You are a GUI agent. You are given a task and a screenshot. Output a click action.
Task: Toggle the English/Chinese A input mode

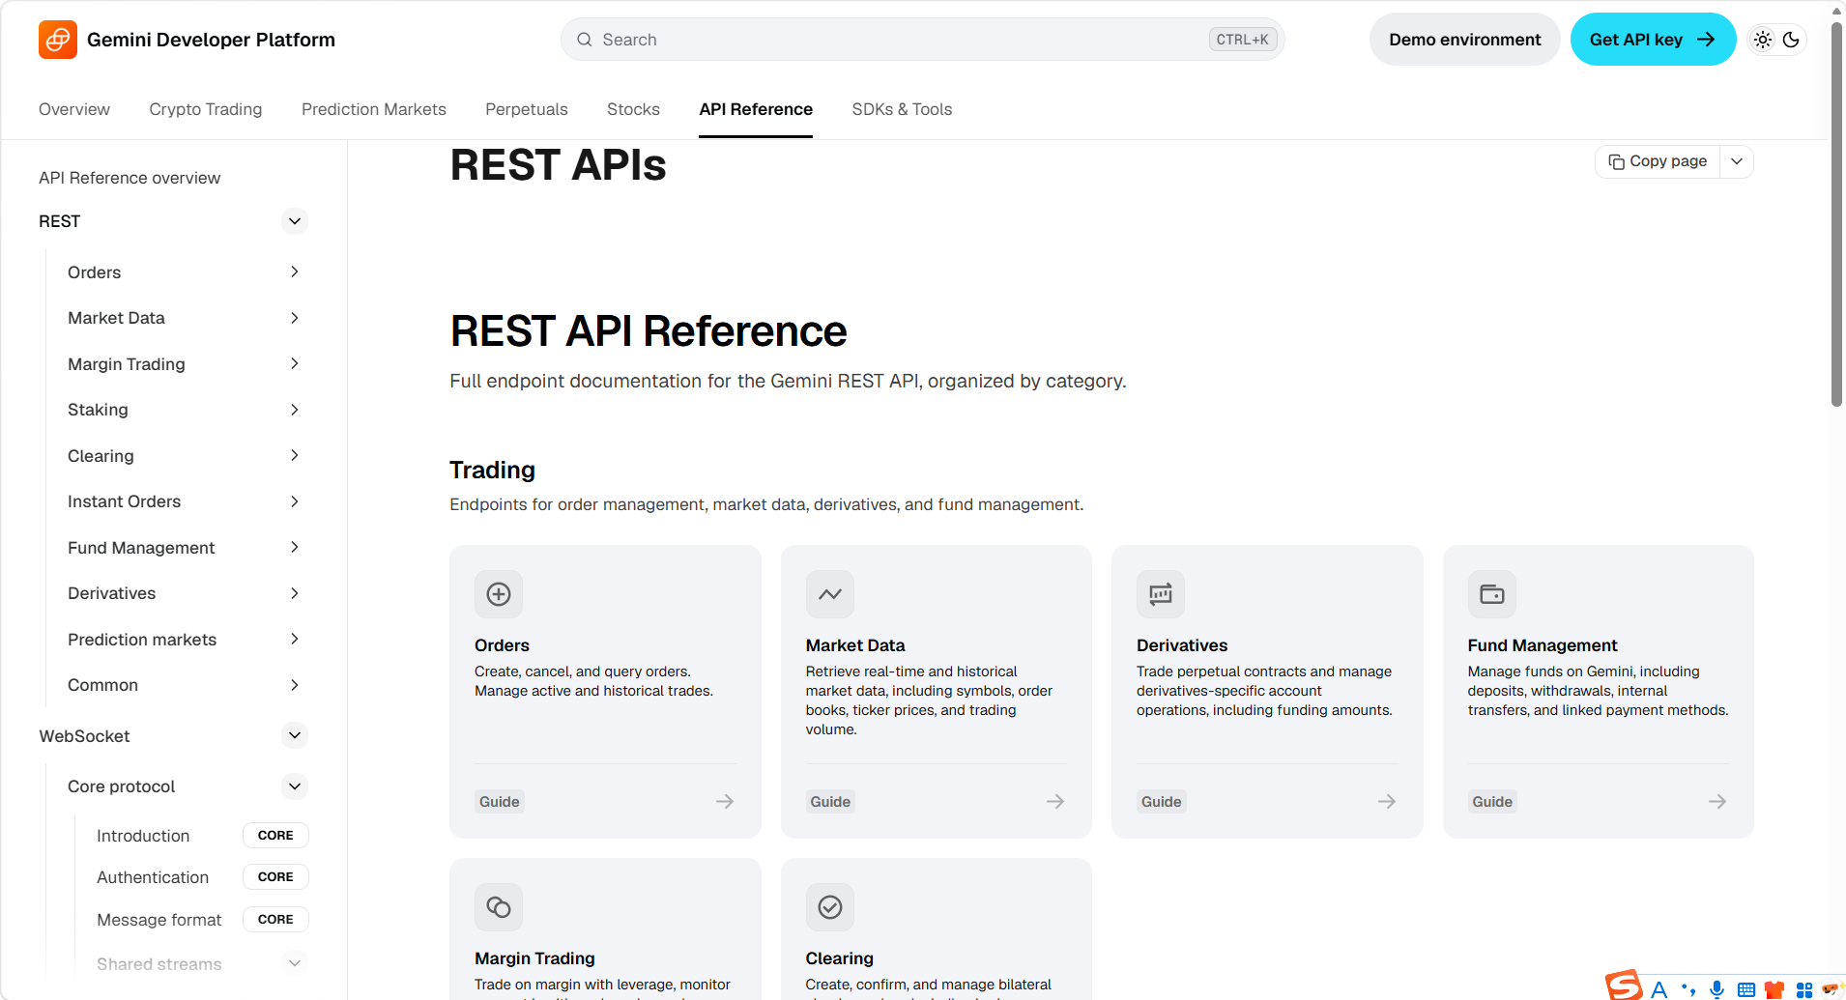tap(1659, 989)
